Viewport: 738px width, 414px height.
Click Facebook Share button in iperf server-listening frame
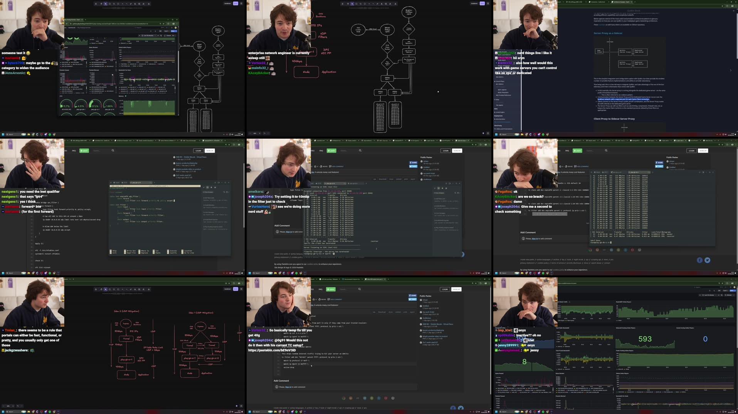tap(414, 163)
